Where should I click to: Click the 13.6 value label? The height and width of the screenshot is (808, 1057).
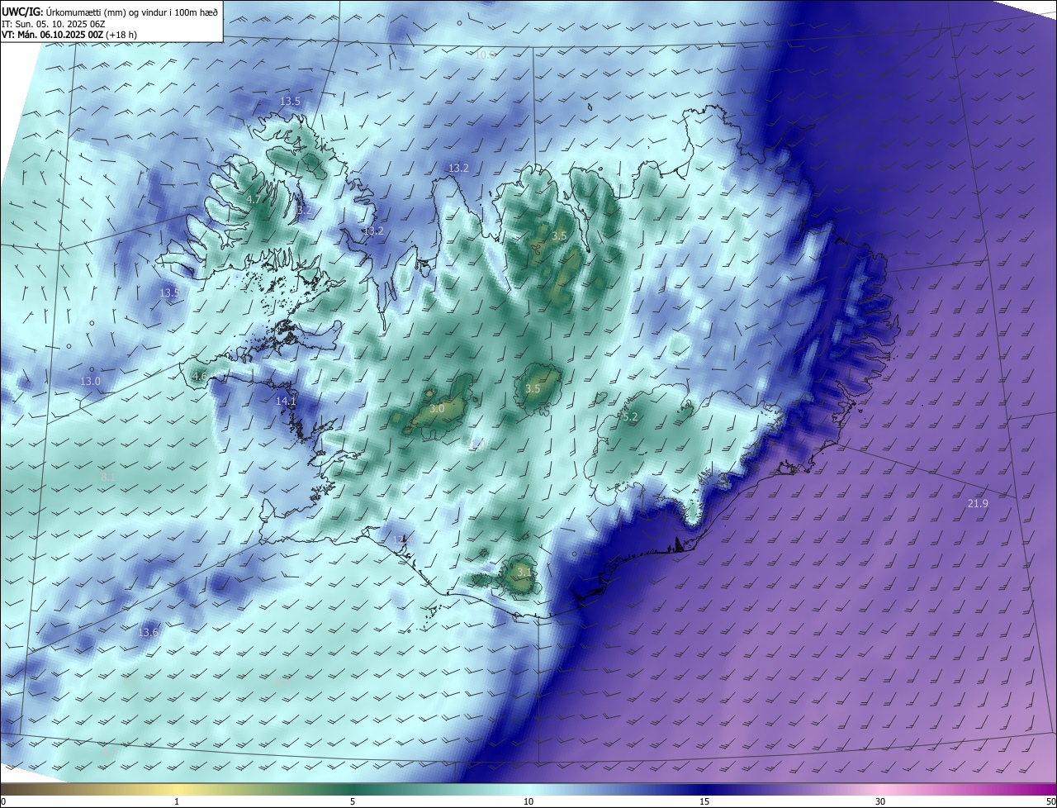click(x=148, y=632)
